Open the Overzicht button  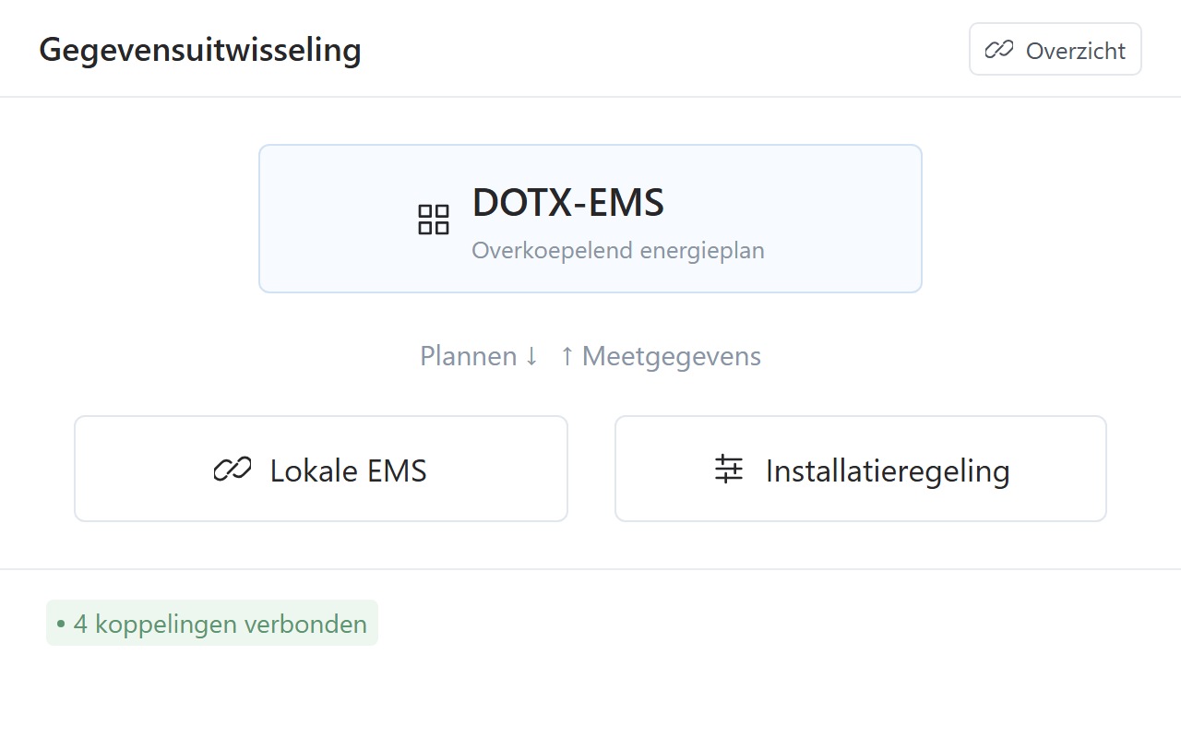(1056, 50)
